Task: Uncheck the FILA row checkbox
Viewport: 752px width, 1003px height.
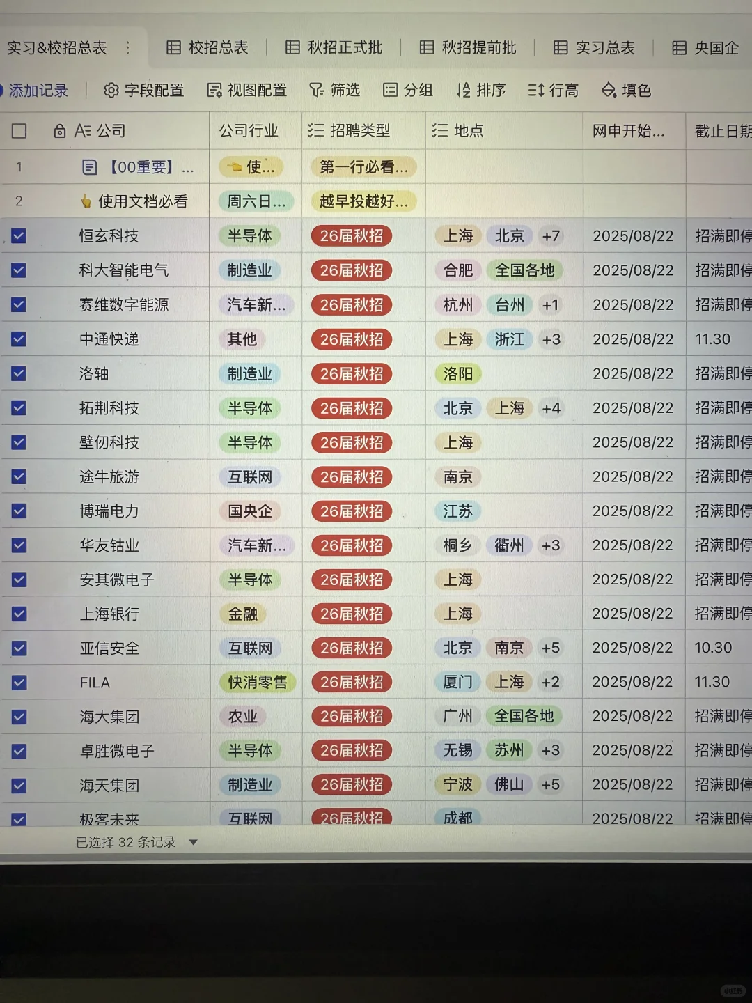Action: 19,683
